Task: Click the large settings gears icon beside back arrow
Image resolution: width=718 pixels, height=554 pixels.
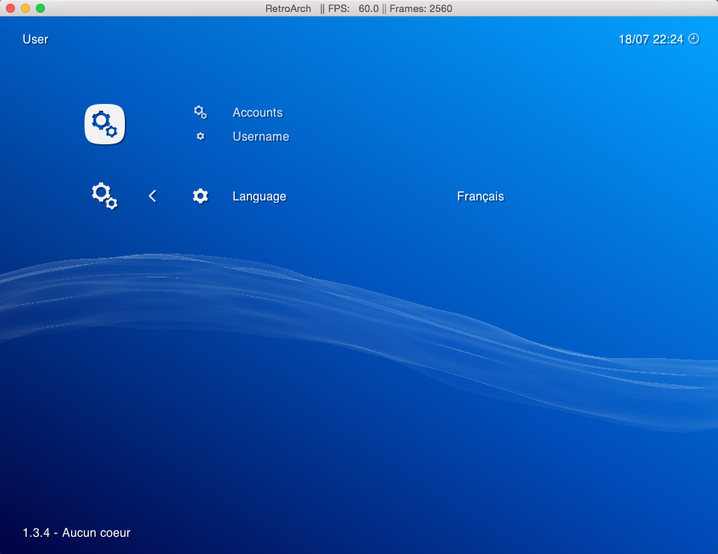Action: (105, 196)
